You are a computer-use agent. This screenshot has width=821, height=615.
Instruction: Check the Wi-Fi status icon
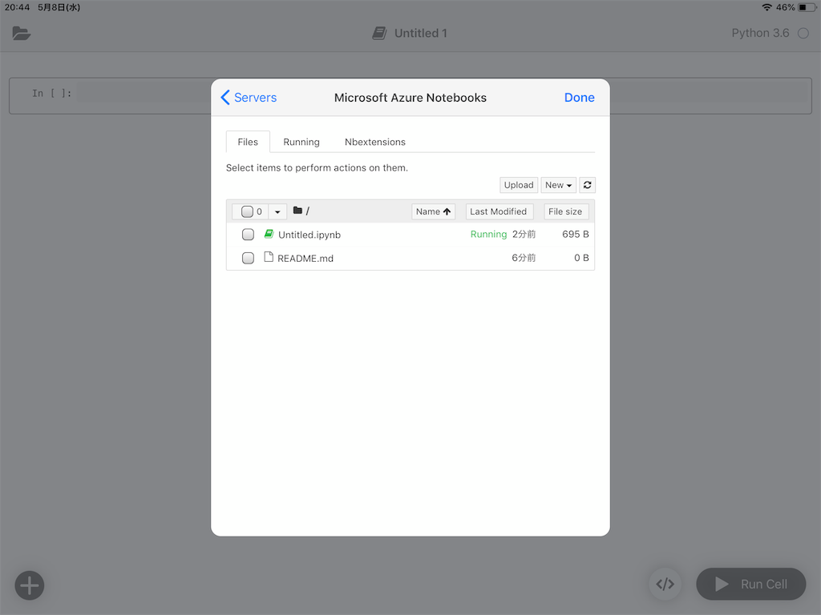coord(766,7)
